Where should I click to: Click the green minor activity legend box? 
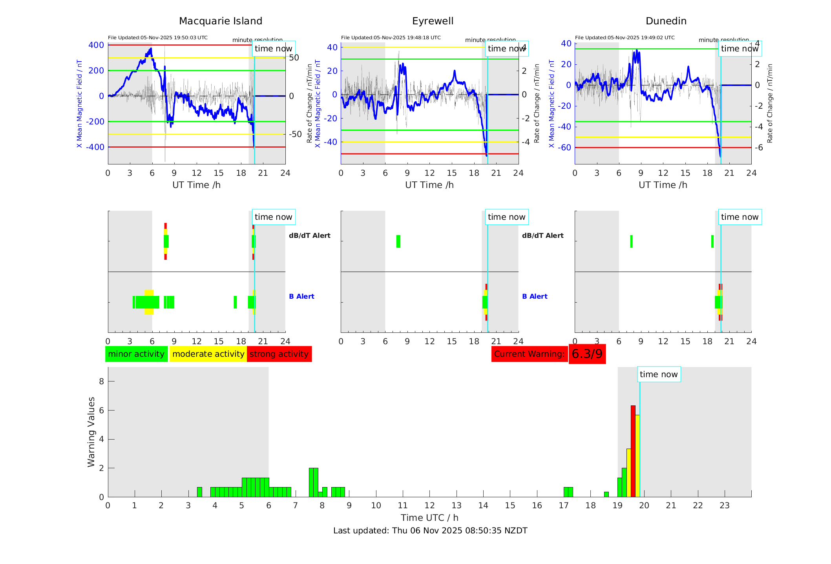pos(136,354)
